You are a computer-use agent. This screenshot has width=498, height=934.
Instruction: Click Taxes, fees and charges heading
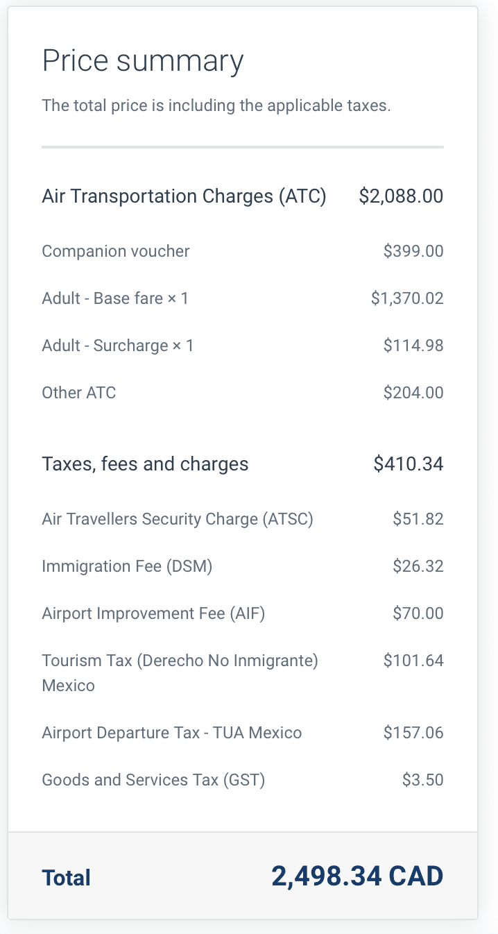click(x=145, y=464)
